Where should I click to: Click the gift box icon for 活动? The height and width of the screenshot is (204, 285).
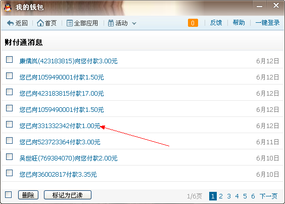[111, 23]
